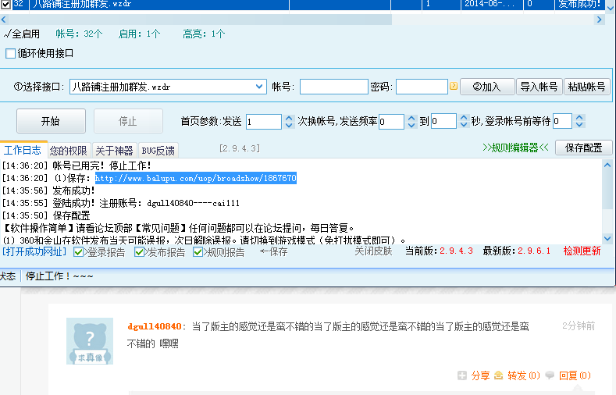Click the share plus icon

click(x=462, y=375)
